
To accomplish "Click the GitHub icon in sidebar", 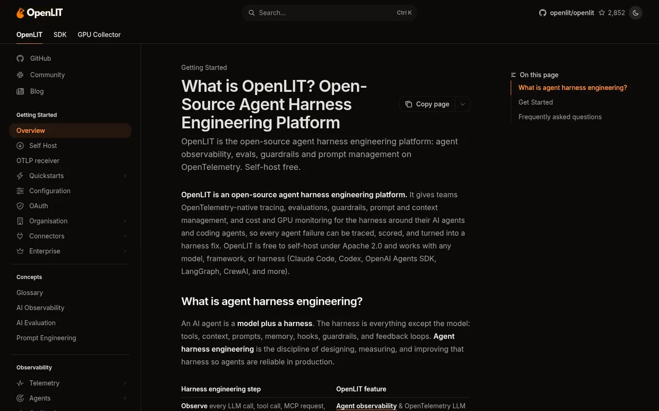I will point(20,58).
